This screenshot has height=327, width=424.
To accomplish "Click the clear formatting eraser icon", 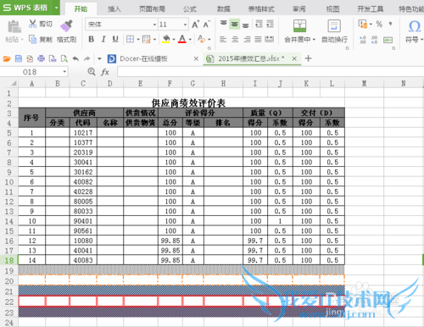I will [x=201, y=39].
